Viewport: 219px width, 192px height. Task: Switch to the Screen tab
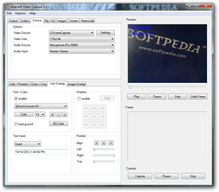[x=74, y=21]
